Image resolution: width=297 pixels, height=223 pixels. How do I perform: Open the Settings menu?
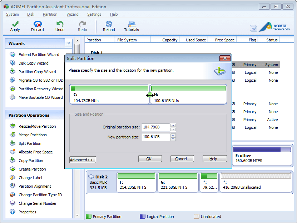tap(94, 14)
